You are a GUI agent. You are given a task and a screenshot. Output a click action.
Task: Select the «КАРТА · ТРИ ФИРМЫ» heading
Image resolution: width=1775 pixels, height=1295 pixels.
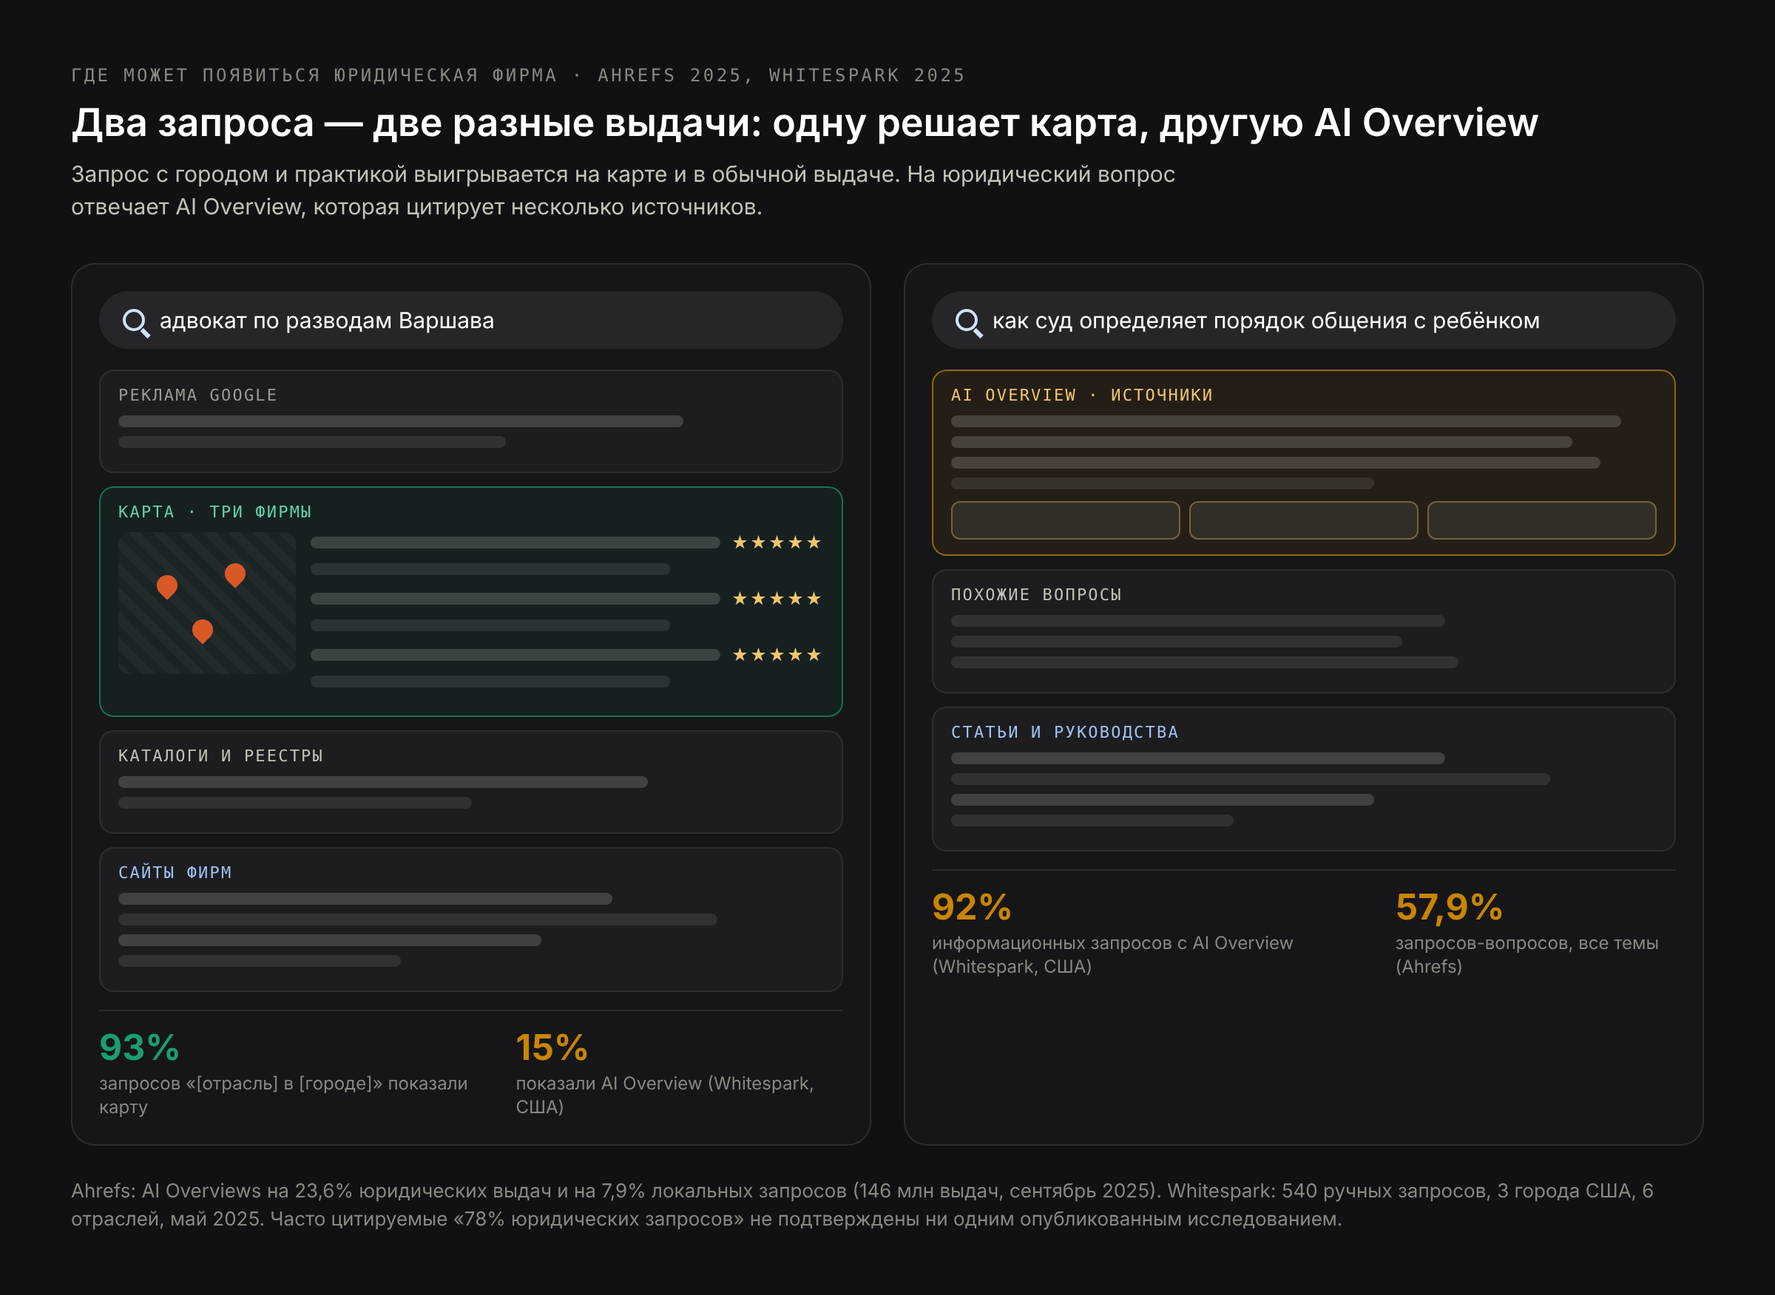point(215,512)
